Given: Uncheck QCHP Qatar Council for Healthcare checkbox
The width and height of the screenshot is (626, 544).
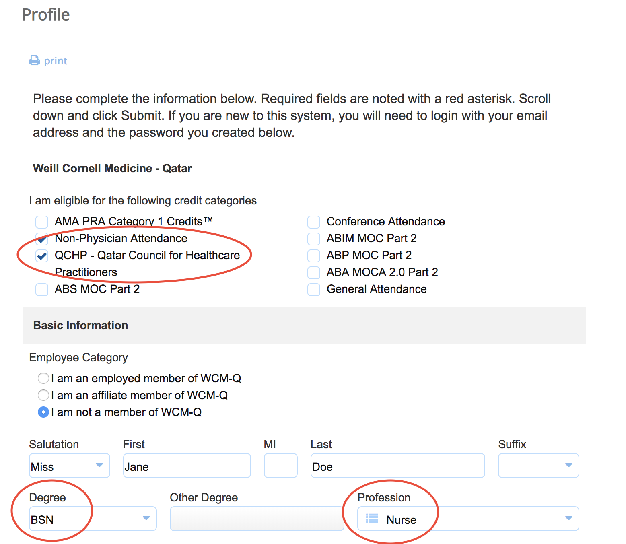Looking at the screenshot, I should pos(42,256).
